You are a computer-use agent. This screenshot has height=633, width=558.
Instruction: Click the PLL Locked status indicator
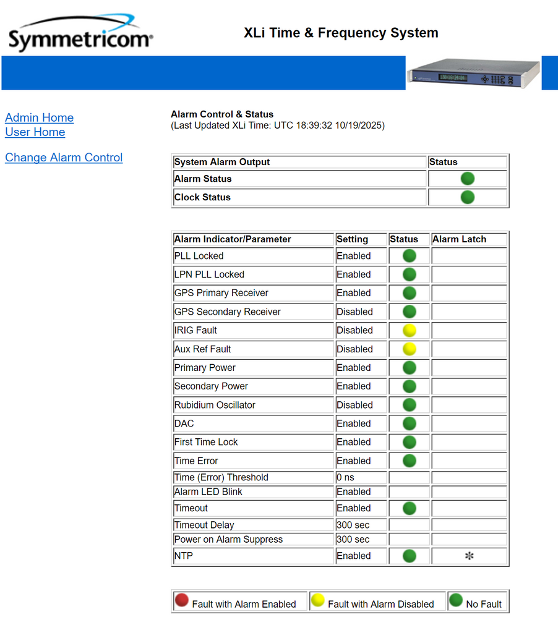[409, 256]
